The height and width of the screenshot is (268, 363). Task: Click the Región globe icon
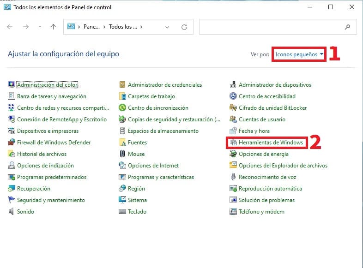[122, 189]
